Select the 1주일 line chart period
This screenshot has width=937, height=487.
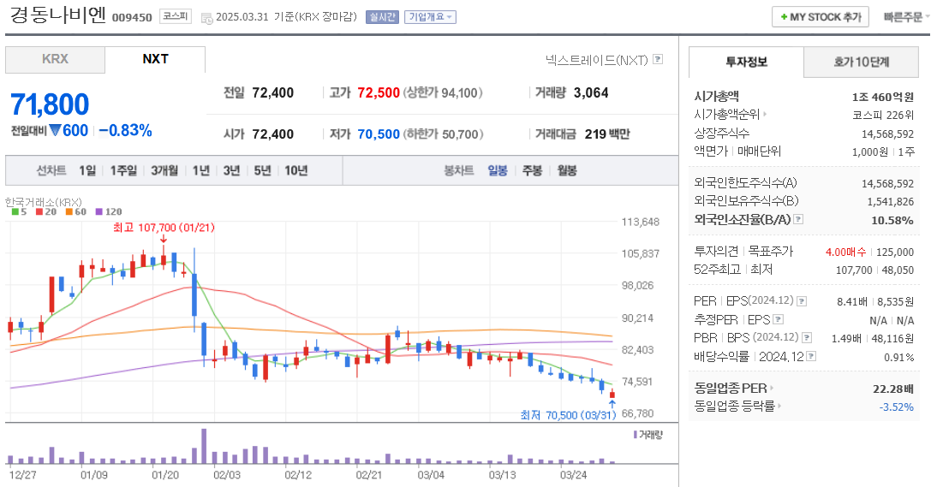point(123,170)
